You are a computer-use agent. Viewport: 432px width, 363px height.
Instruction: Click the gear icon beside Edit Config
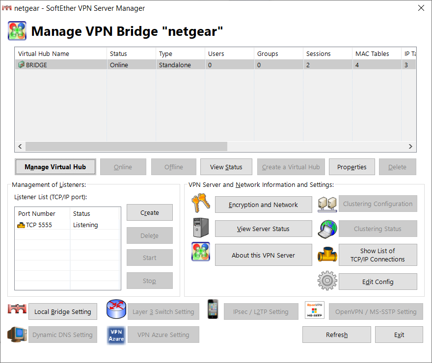coord(327,281)
